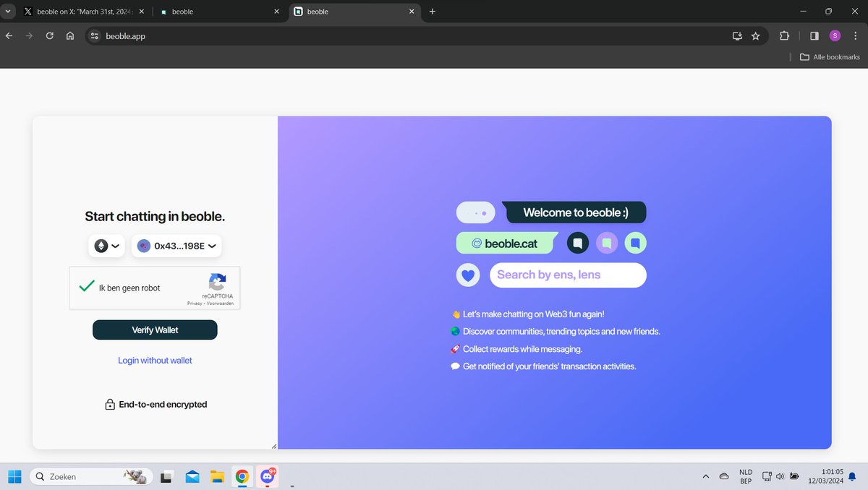The image size is (868, 490).
Task: Expand the 0x43...198E wallet address dropdown
Action: 176,246
